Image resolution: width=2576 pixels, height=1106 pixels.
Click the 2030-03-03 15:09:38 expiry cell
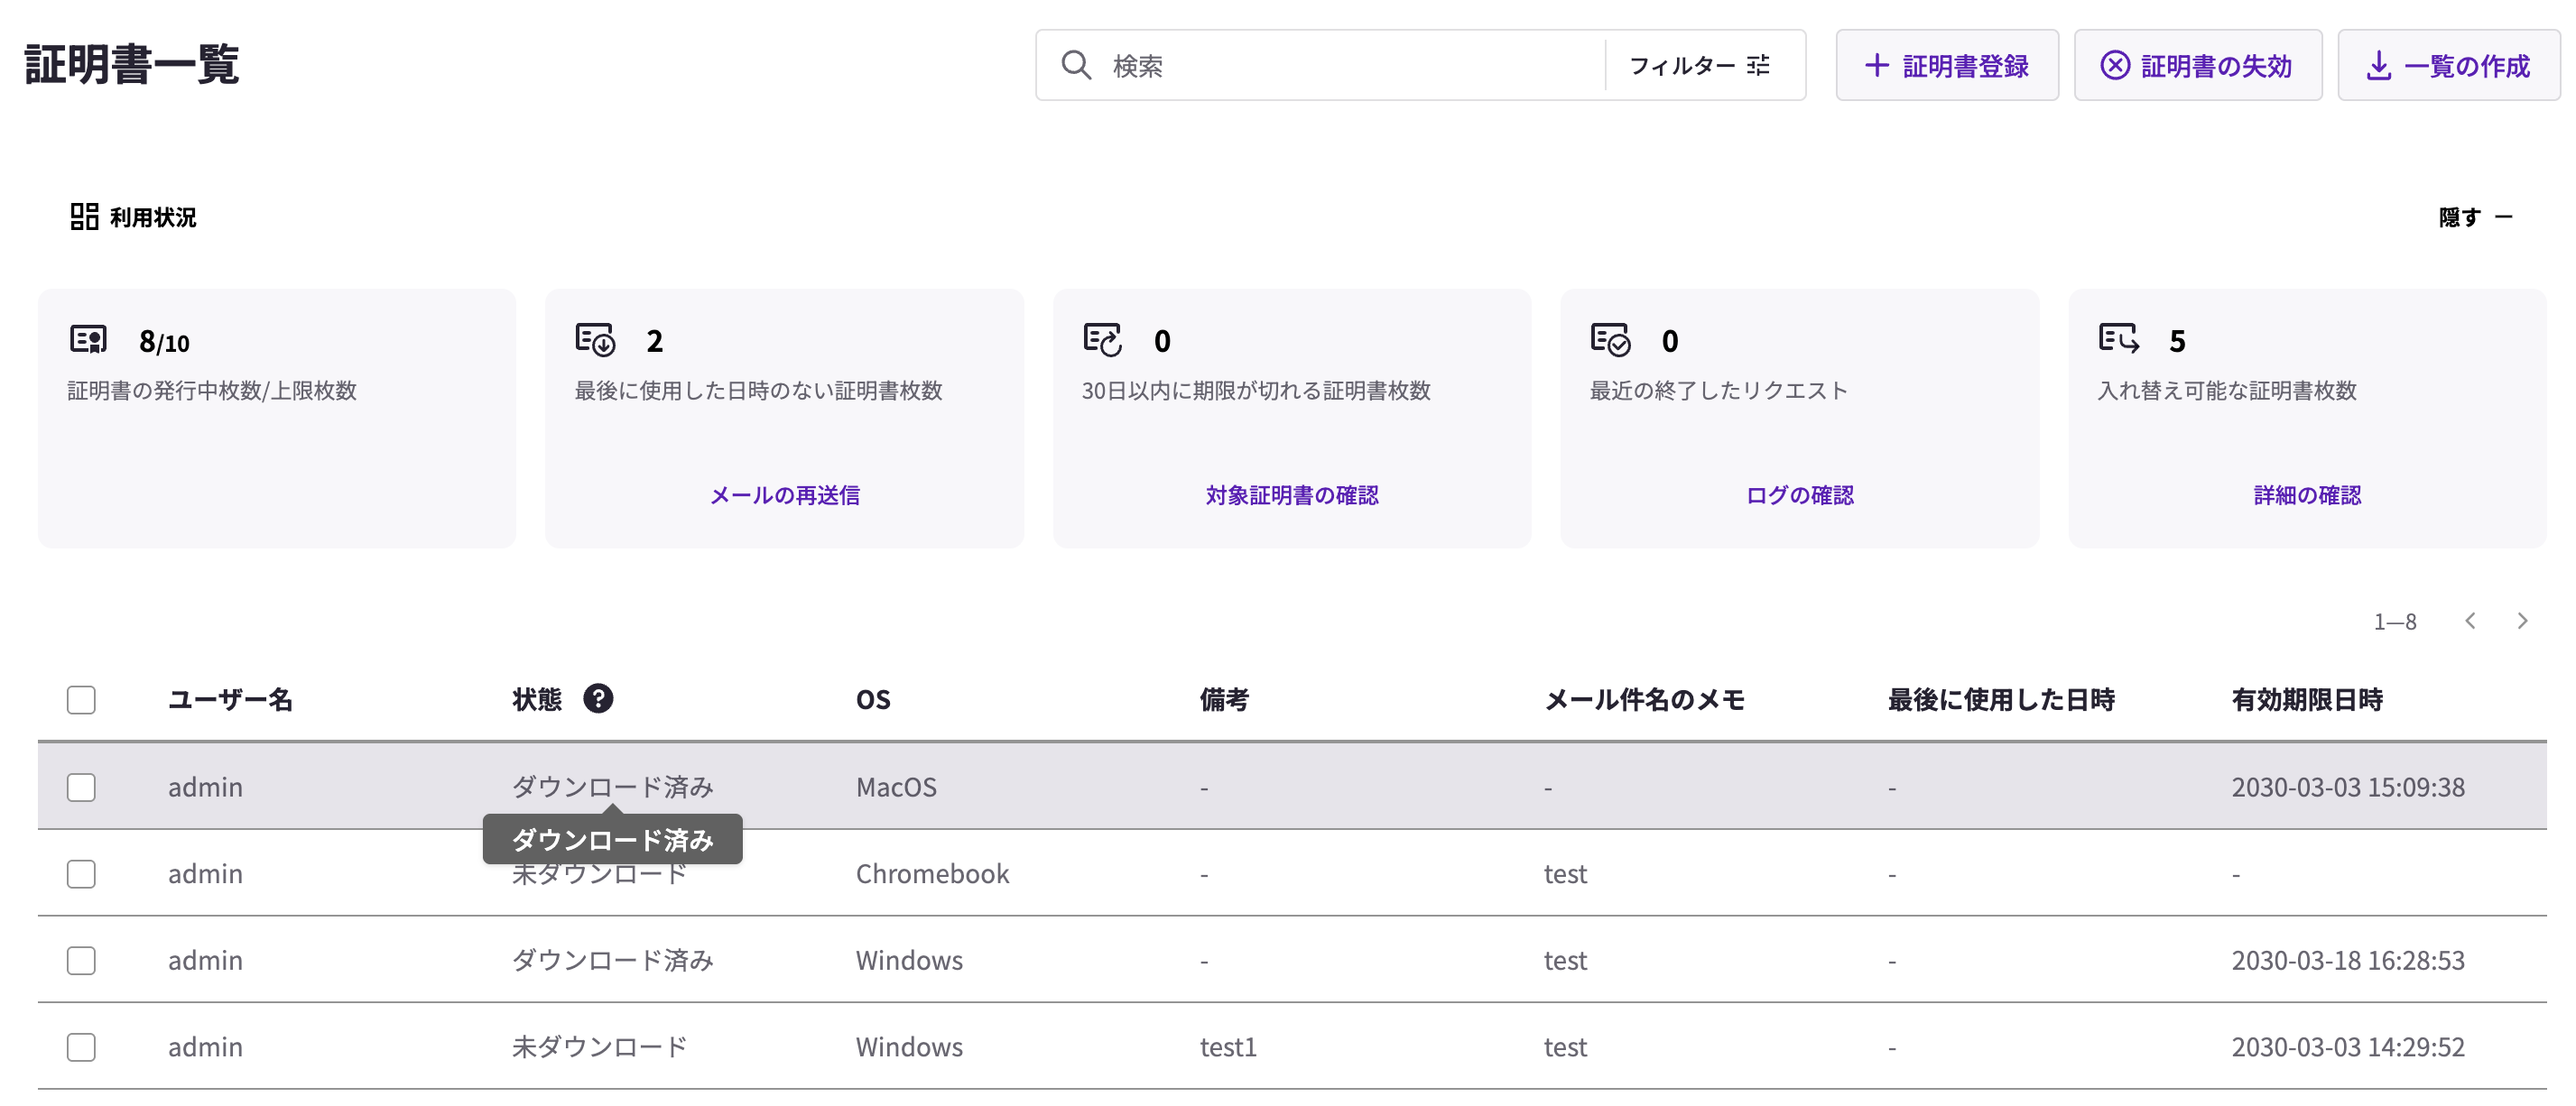(x=2348, y=788)
